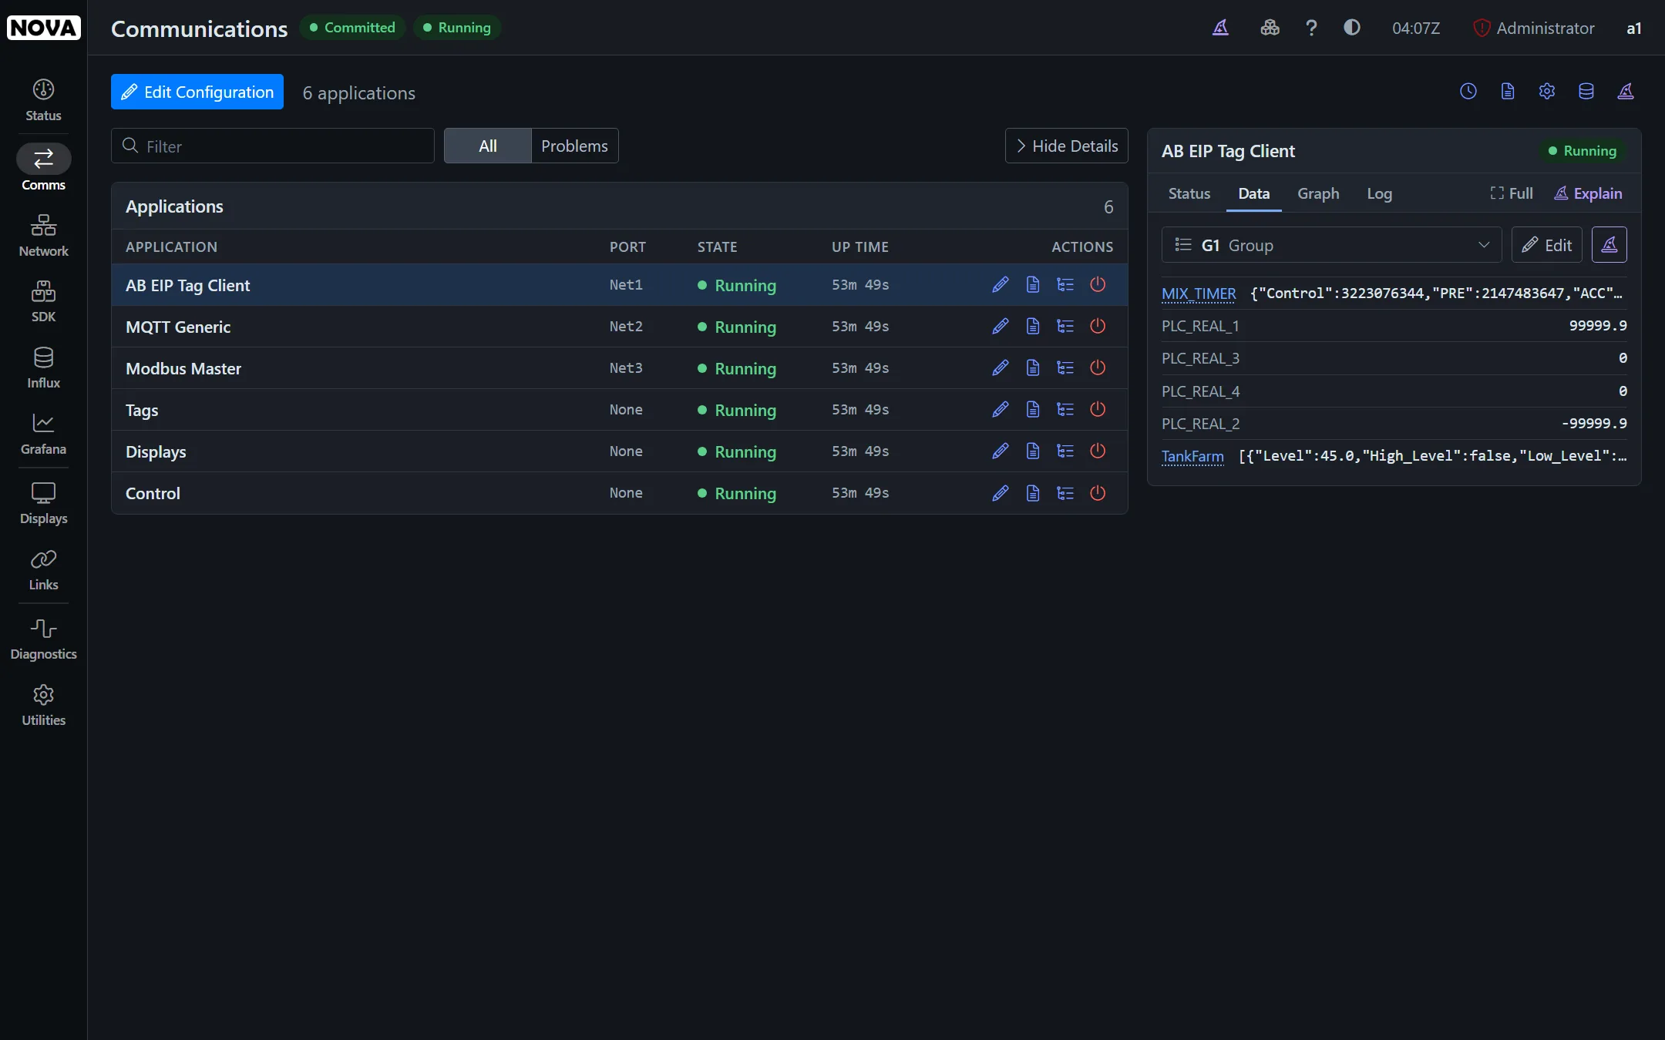
Task: Open the Status sidebar page
Action: 43,100
